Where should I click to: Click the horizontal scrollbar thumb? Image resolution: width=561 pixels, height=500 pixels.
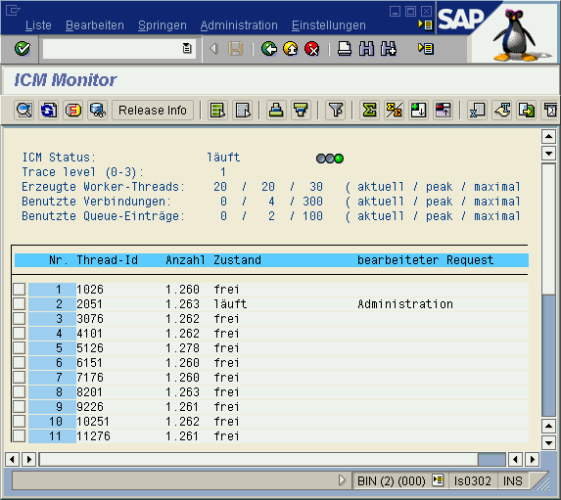[x=491, y=459]
